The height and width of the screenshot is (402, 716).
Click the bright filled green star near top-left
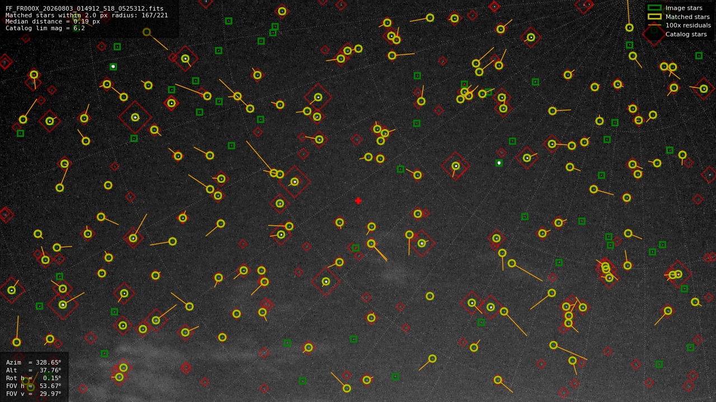(x=113, y=67)
